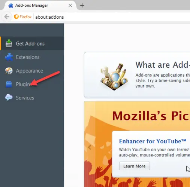
Task: Click the Add-ons Manager tab puzzle icon
Action: [10, 6]
